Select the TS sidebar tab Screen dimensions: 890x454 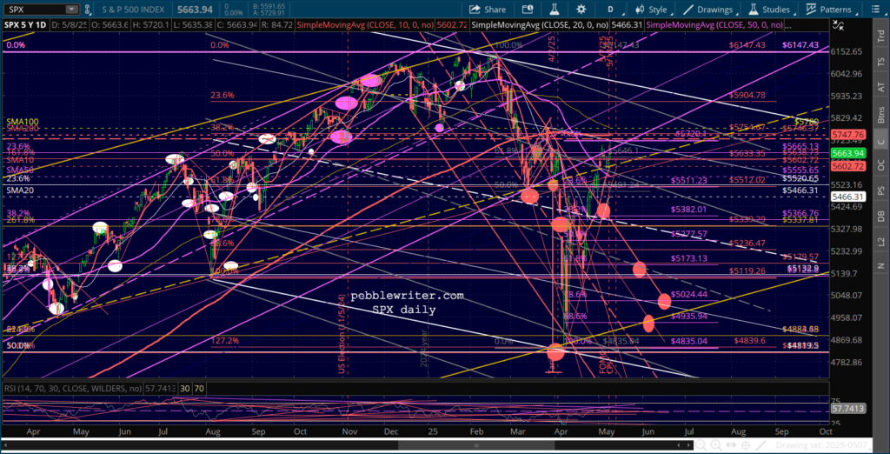pos(881,62)
